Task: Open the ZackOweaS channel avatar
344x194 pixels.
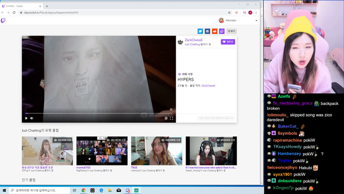Action: coord(181,42)
